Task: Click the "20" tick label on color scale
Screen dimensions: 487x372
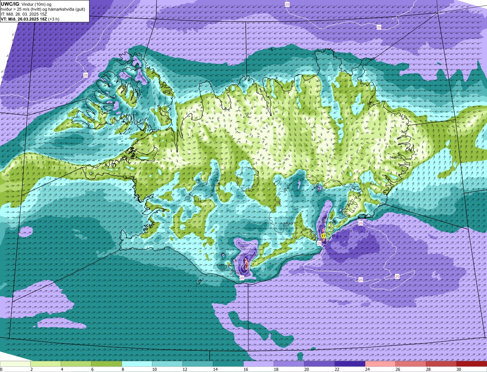Action: pos(306,369)
